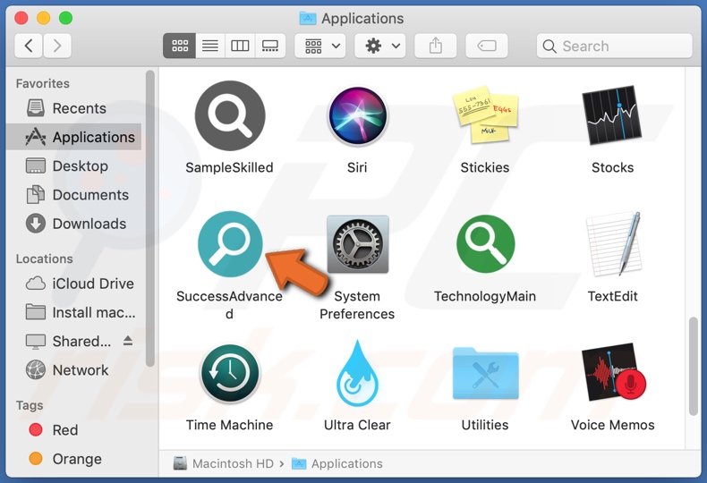
Task: Open the Stocks app icon
Action: (612, 114)
